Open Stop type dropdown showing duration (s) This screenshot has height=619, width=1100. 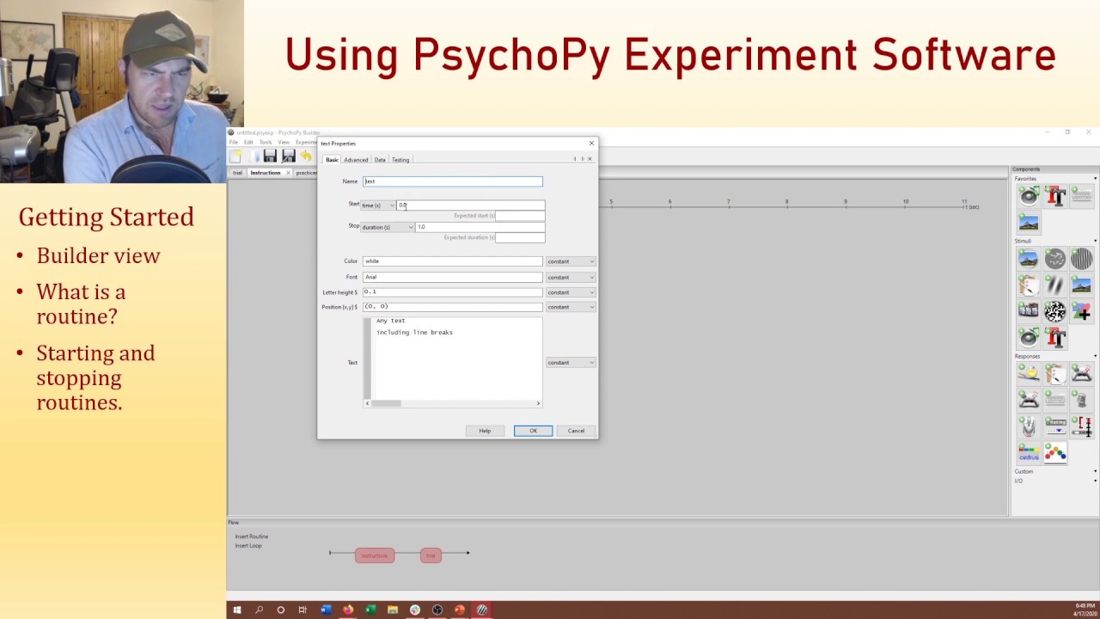(x=387, y=227)
